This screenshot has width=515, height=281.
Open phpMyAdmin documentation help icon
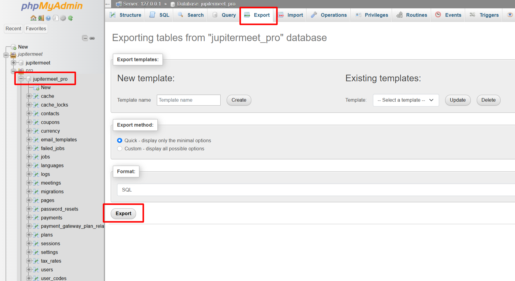[x=48, y=18]
